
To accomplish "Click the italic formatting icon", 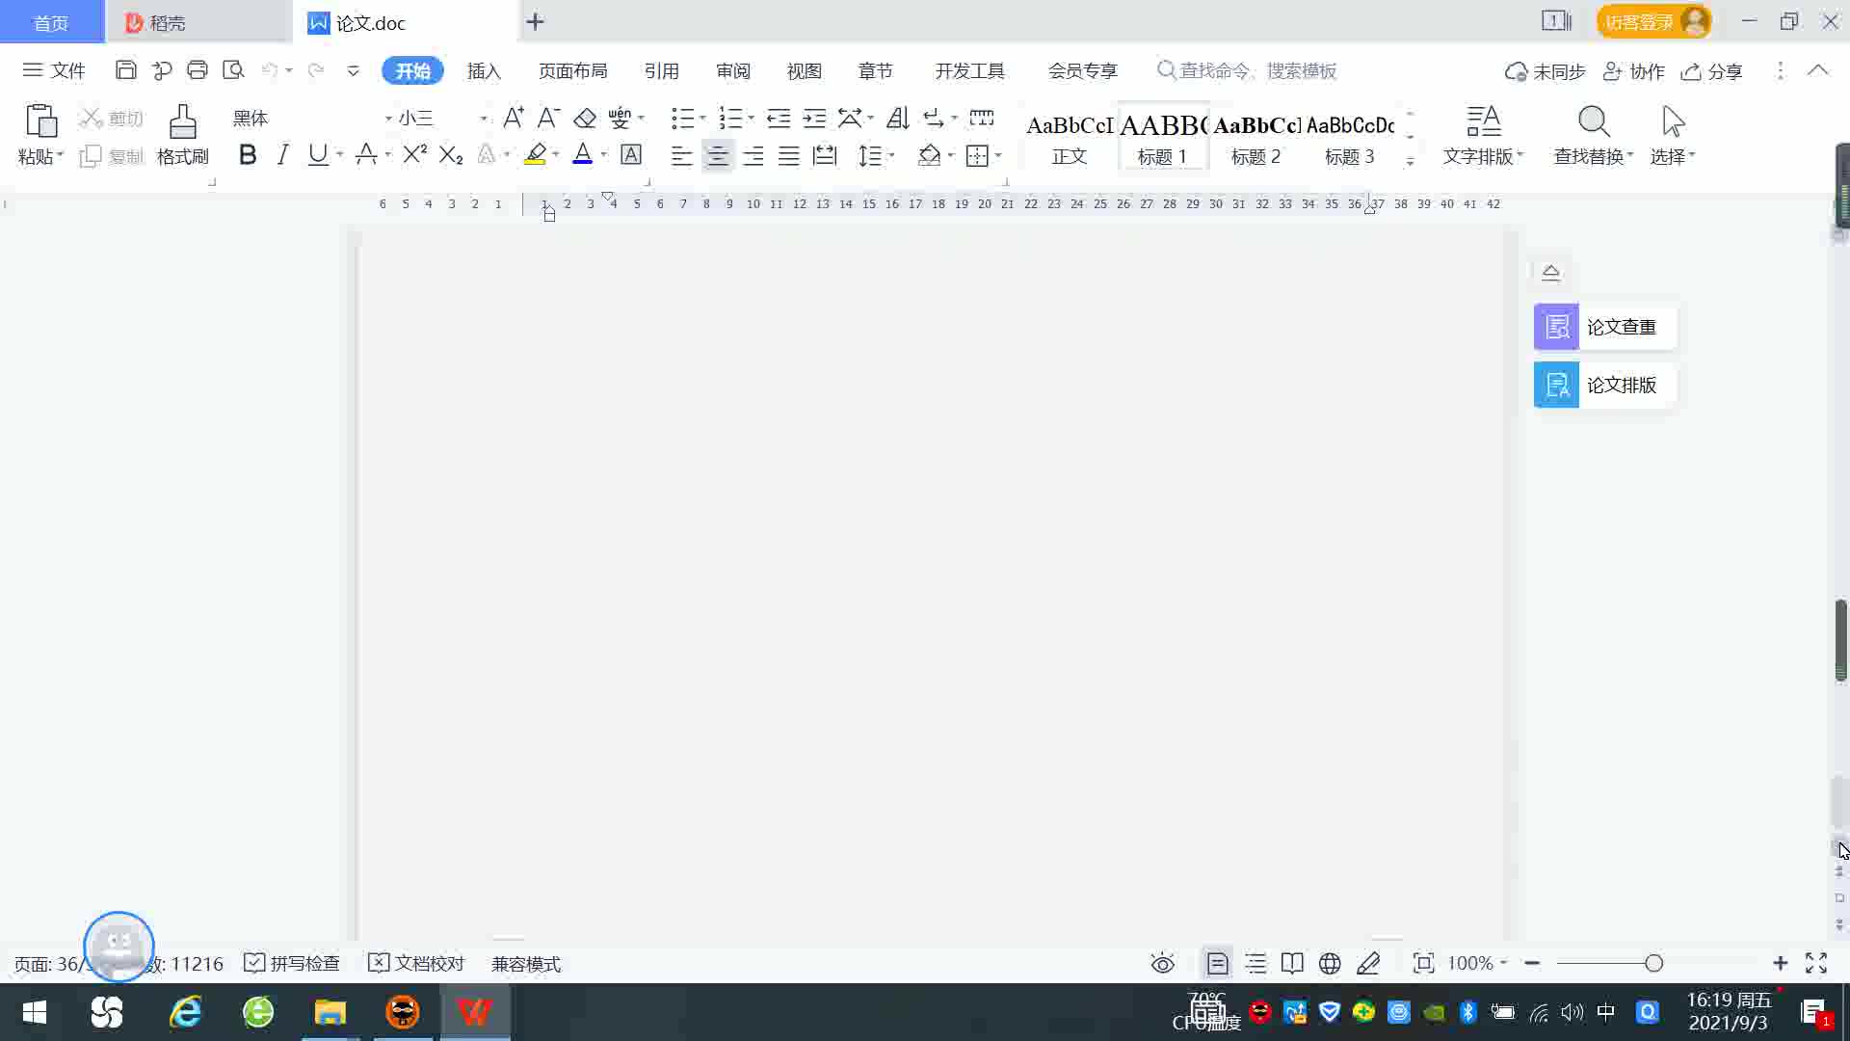I will click(x=282, y=155).
